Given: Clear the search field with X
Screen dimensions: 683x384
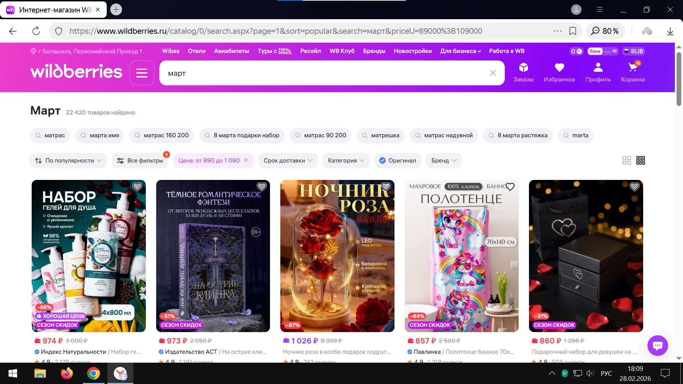Looking at the screenshot, I should [493, 73].
